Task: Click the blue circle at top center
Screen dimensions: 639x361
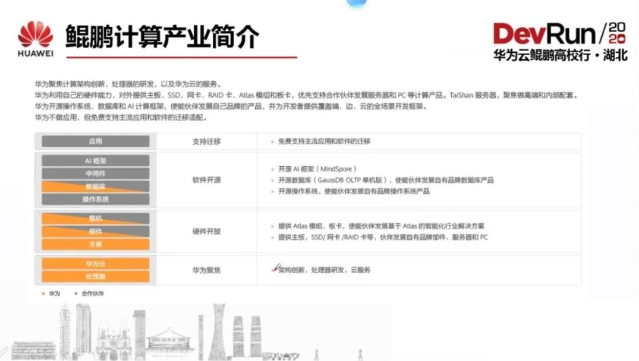Action: click(x=357, y=3)
